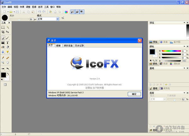The image size is (189, 136).
Task: Click the hue H color slider
Action: (171, 51)
